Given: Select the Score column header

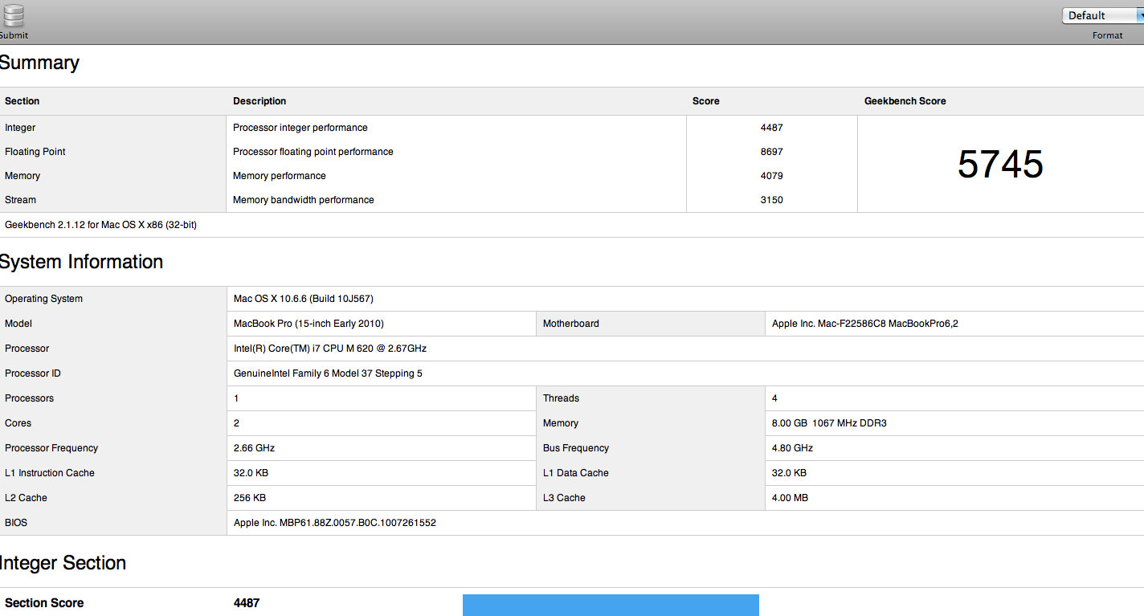Looking at the screenshot, I should (x=706, y=101).
